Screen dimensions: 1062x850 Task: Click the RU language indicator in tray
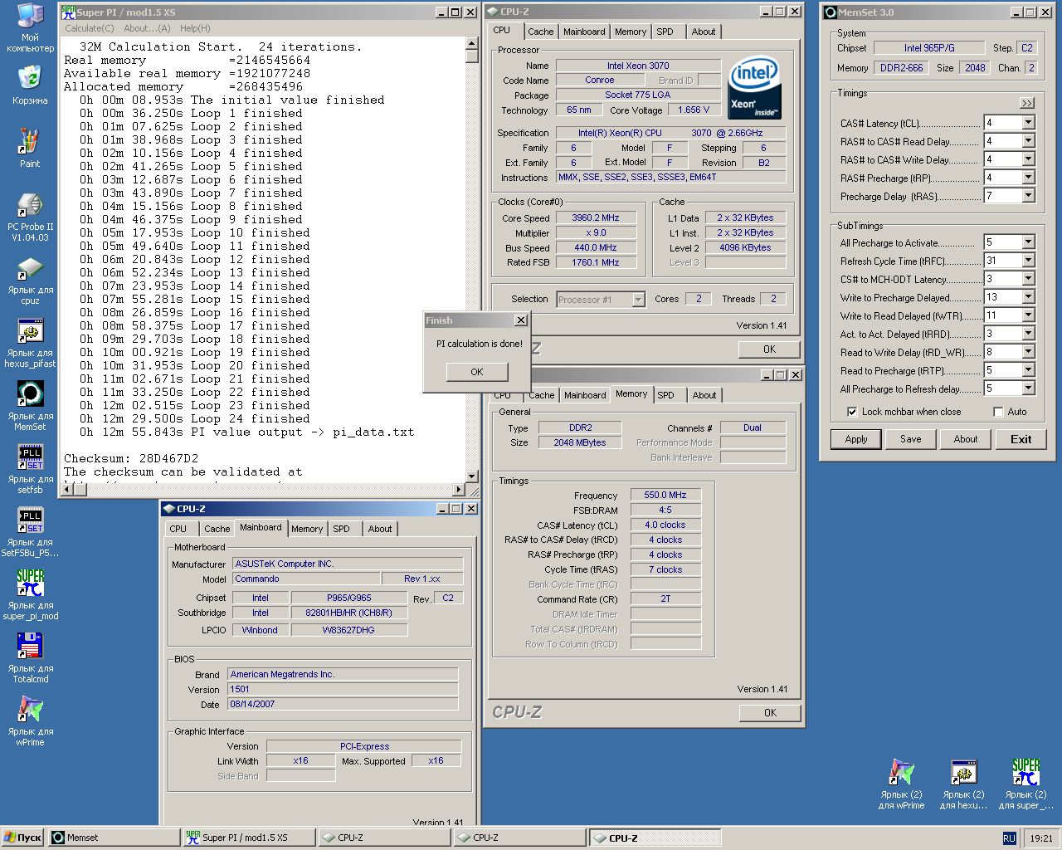[1009, 838]
